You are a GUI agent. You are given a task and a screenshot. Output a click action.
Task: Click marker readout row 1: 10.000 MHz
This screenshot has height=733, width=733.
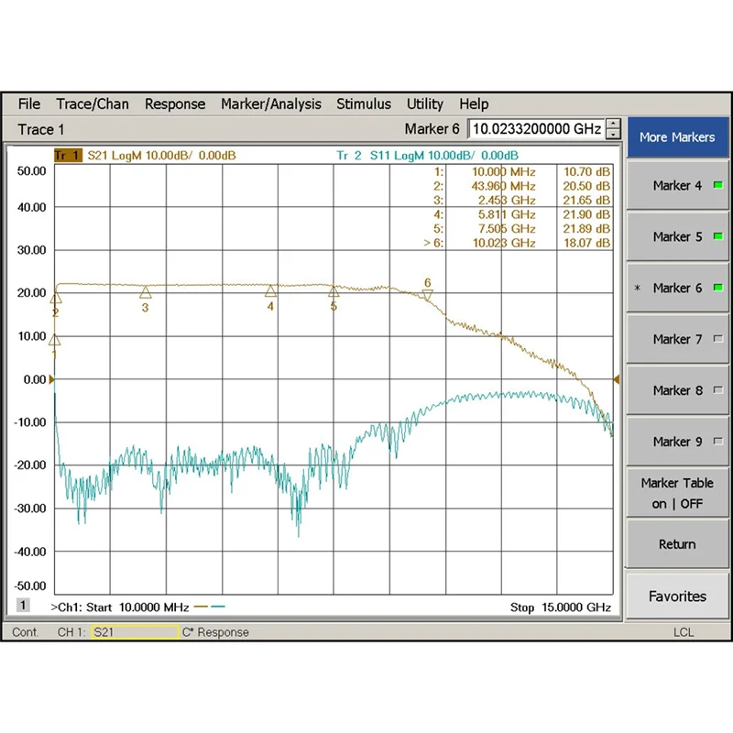(x=521, y=172)
